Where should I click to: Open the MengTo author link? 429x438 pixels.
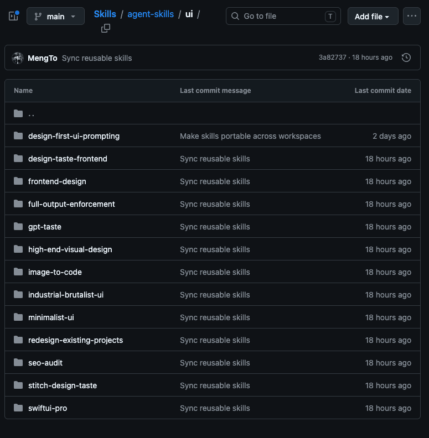tap(43, 58)
